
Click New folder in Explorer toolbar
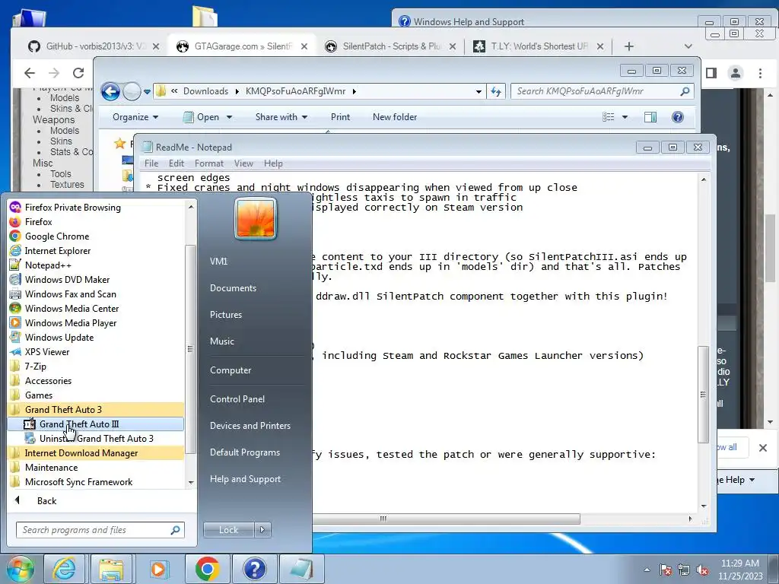395,117
